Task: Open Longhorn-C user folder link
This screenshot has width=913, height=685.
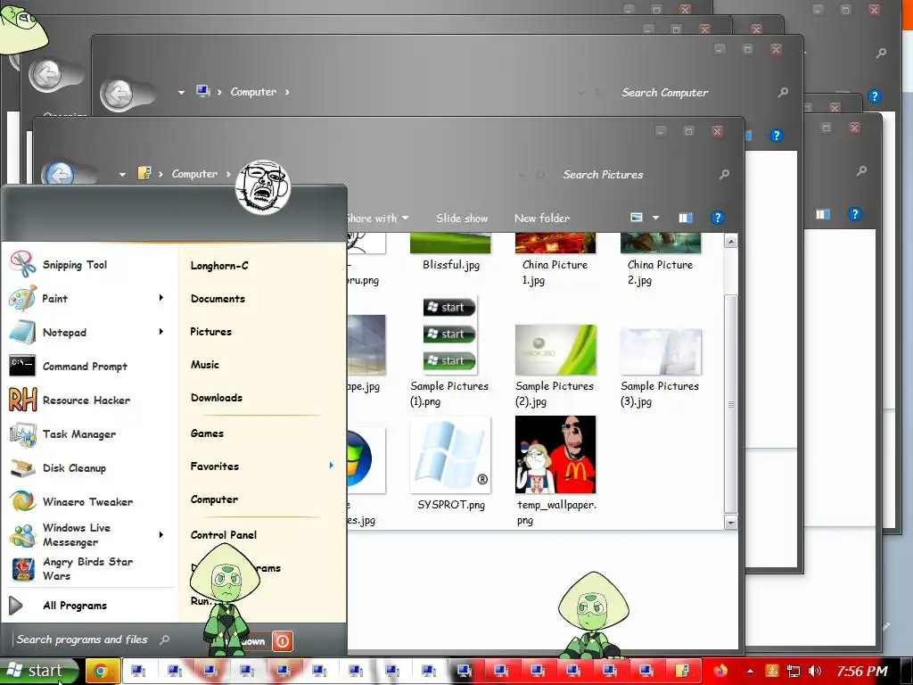Action: (x=219, y=266)
